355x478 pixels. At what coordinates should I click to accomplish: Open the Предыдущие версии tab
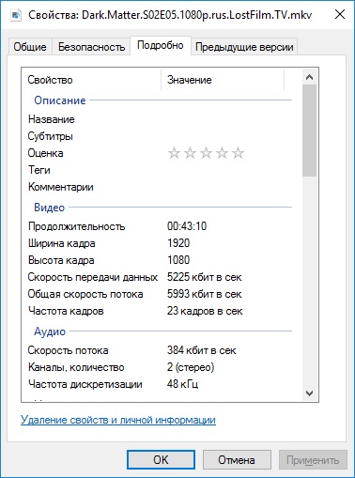tap(244, 47)
